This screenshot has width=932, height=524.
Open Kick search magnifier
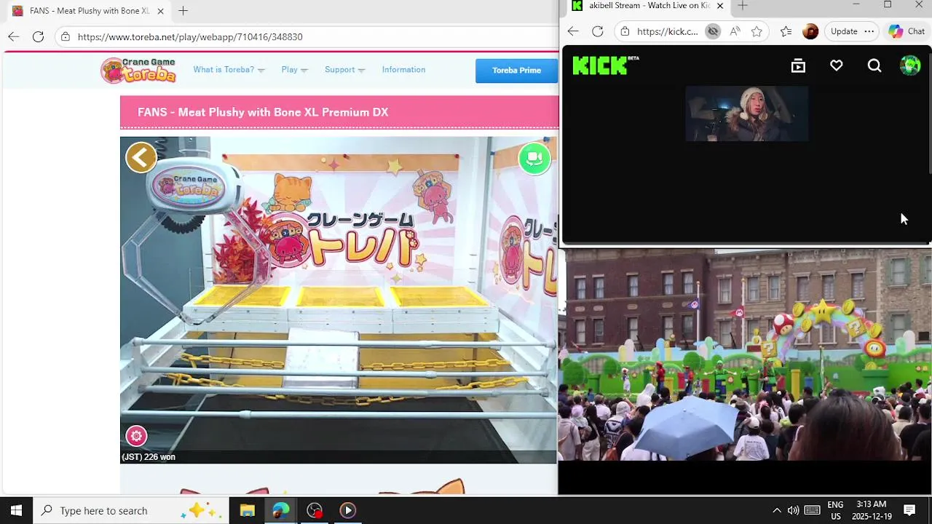pos(874,66)
